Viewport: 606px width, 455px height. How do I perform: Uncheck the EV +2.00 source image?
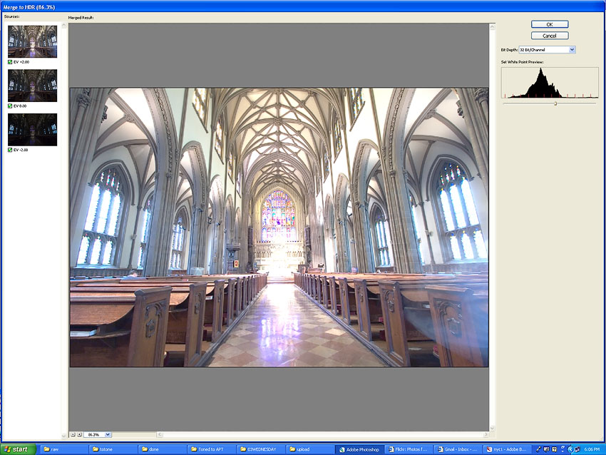coord(10,62)
